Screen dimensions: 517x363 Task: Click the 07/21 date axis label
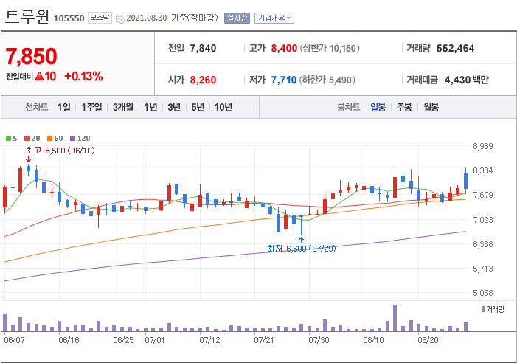264,340
